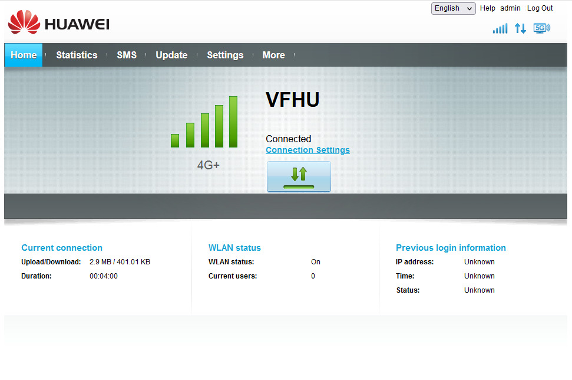
Task: Click the WLAN status monitor icon
Action: [x=542, y=28]
